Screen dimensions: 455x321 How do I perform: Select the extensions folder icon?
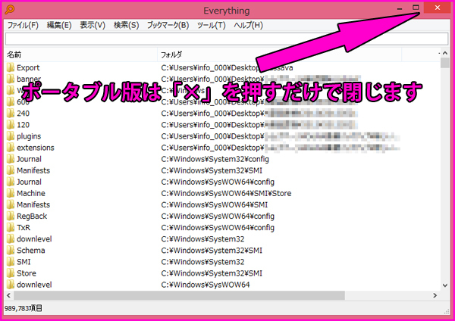11,148
